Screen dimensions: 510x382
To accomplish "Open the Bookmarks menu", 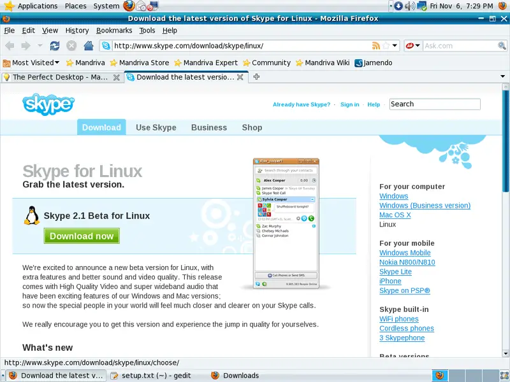I will [x=114, y=31].
